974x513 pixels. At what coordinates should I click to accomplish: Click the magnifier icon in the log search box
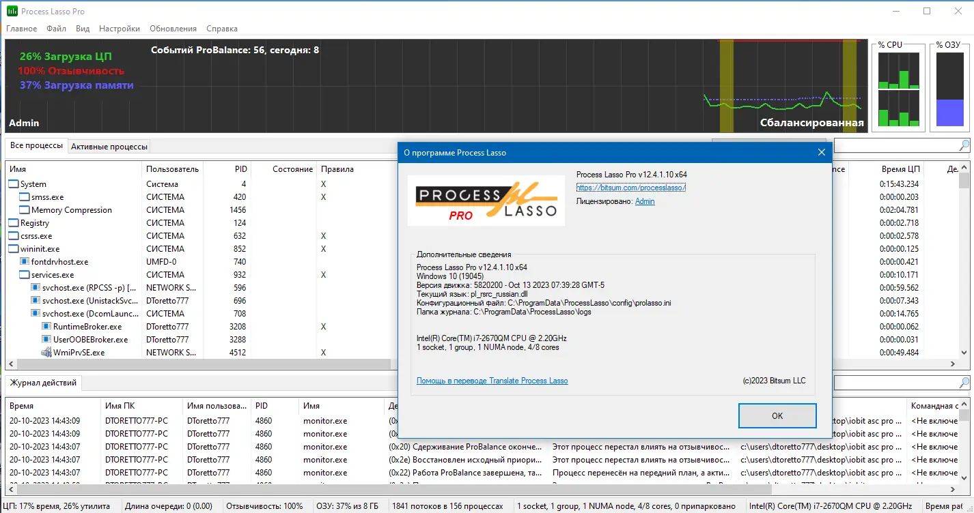pos(964,383)
